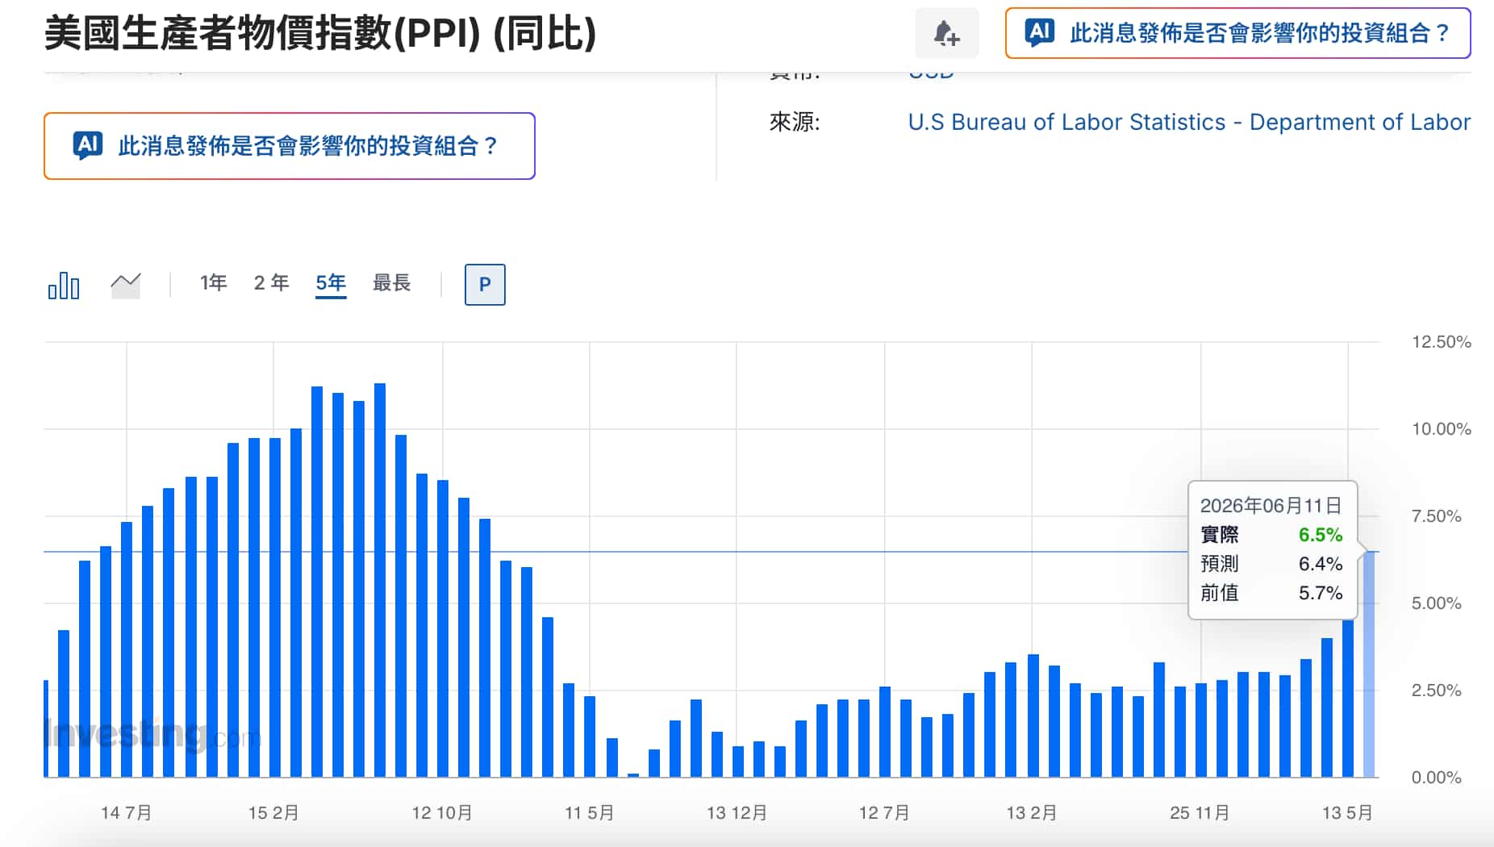Viewport: 1494px width, 847px height.
Task: Open U.S Bureau of Labor Statistics link
Action: [x=1189, y=122]
